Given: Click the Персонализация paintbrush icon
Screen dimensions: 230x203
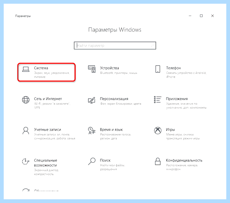Looking at the screenshot, I should [92, 100].
